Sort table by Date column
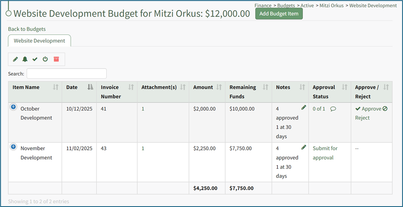The image size is (403, 207). (x=90, y=87)
